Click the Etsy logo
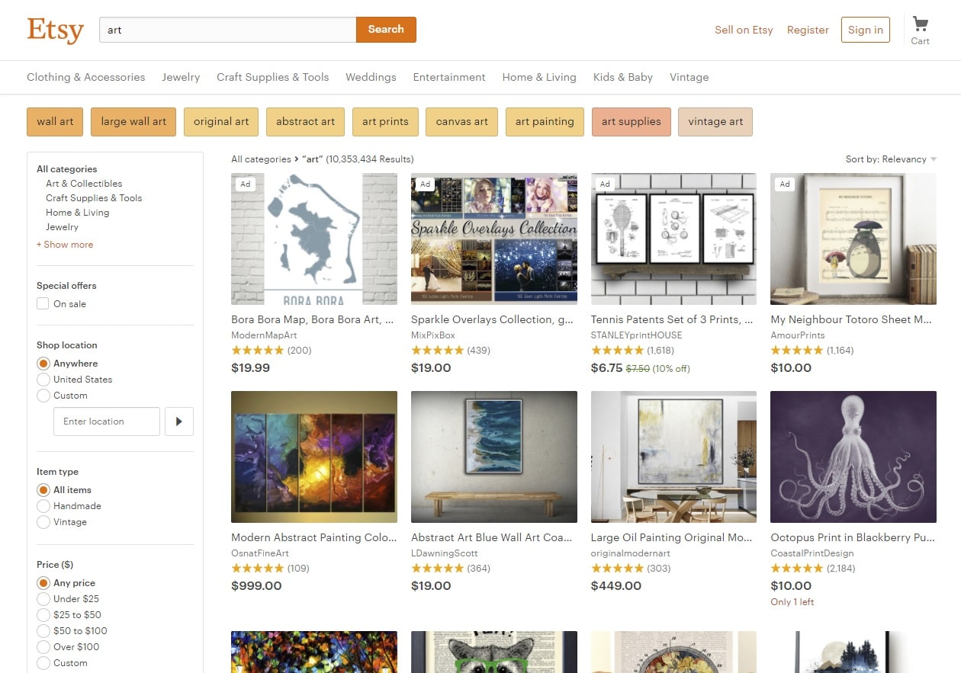961x673 pixels. point(55,30)
